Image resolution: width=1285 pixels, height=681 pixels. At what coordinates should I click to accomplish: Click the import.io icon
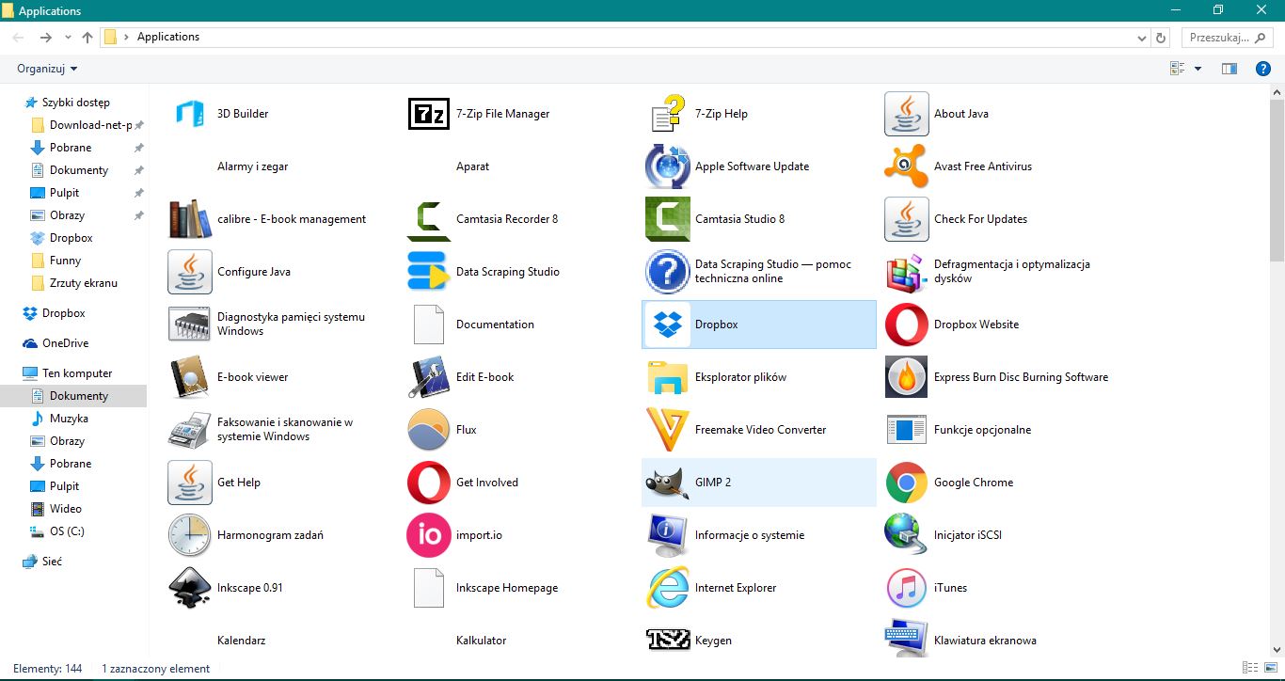pyautogui.click(x=429, y=535)
